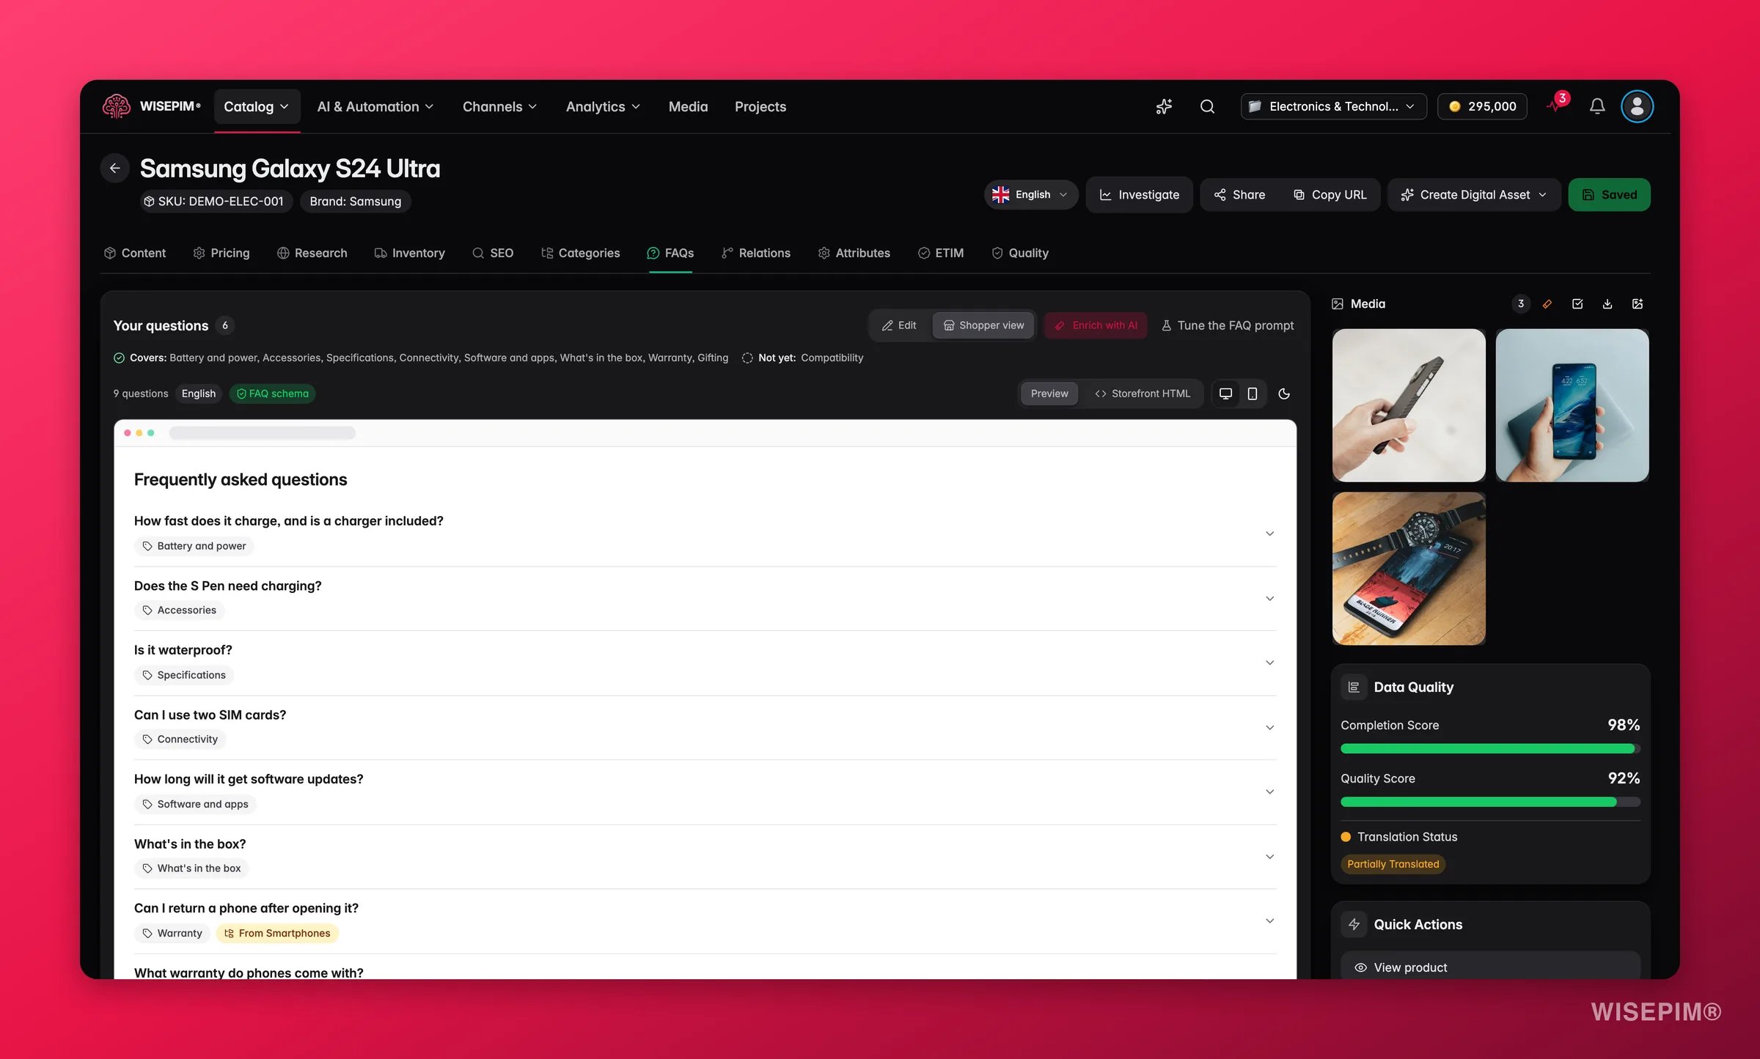Image resolution: width=1760 pixels, height=1059 pixels.
Task: Click the Data Quality panel icon
Action: (x=1354, y=687)
